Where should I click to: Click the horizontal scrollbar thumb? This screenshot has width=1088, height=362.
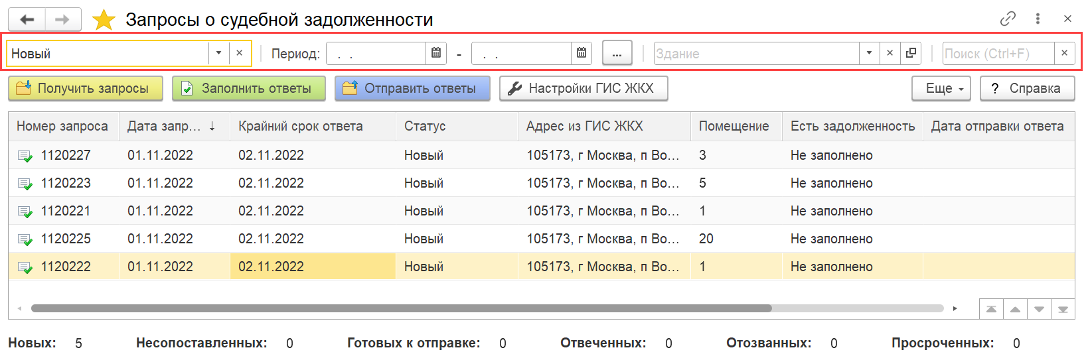(x=402, y=308)
